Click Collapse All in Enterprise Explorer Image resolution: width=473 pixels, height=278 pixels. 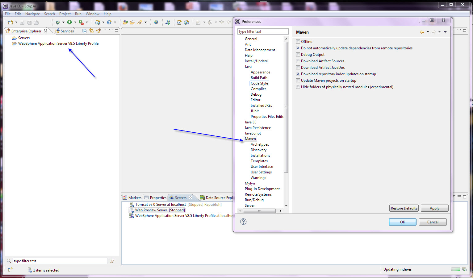(84, 31)
